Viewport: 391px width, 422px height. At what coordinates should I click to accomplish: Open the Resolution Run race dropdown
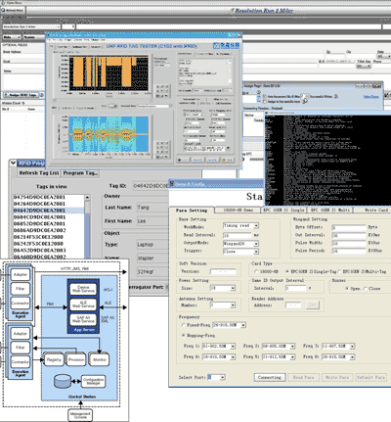pos(31,26)
